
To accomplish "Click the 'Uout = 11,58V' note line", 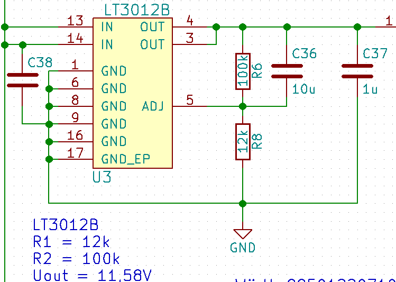I will pyautogui.click(x=93, y=276).
